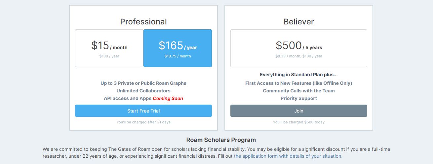The width and height of the screenshot is (433, 164).
Task: Click "You'll be charged $500 today" note
Action: 298,122
